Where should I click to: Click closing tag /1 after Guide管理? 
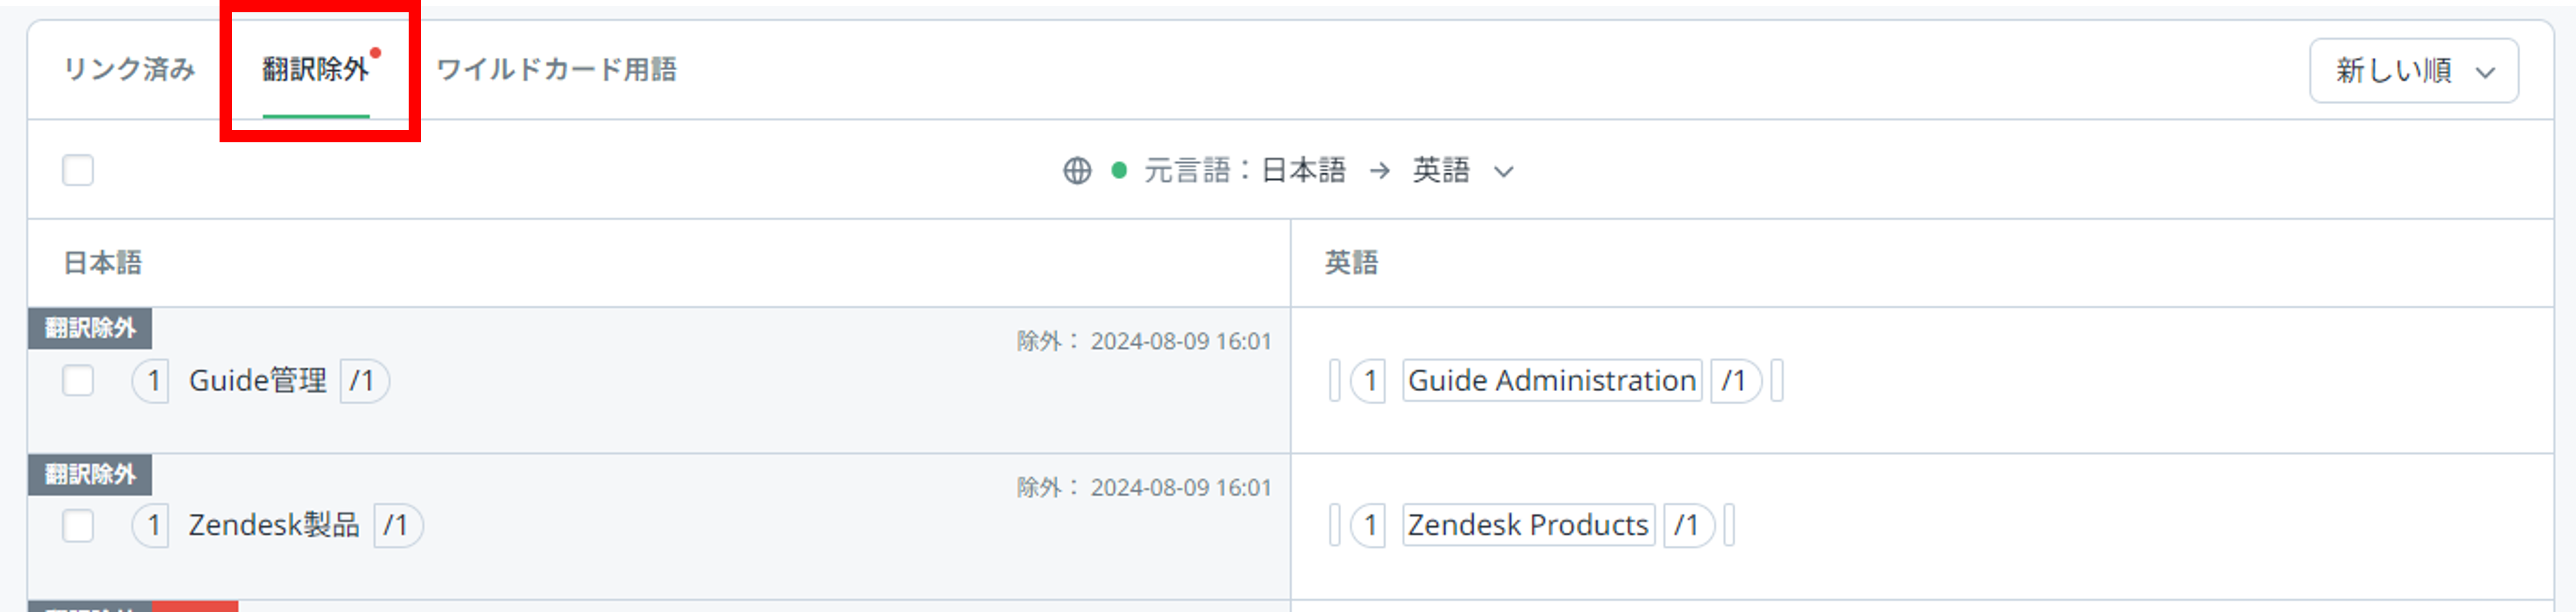click(x=363, y=381)
